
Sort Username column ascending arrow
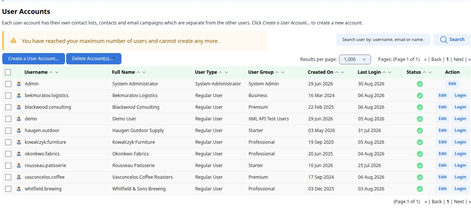(x=51, y=72)
